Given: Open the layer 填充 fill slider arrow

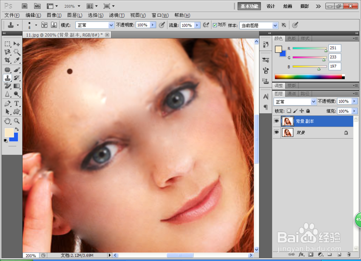Looking at the screenshot, I should click(355, 111).
